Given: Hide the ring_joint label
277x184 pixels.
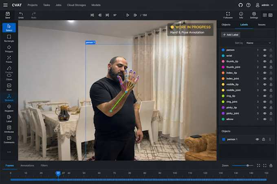Looking at the screenshot, I should 265,102.
